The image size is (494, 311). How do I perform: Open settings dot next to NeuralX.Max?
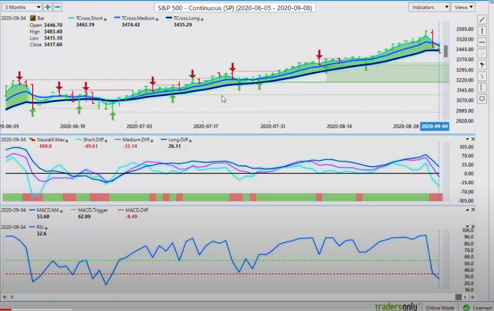[x=67, y=141]
